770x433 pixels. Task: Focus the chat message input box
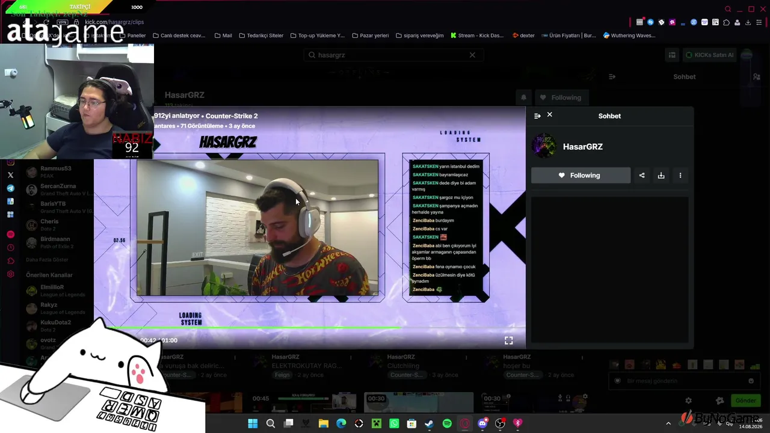coord(683,381)
